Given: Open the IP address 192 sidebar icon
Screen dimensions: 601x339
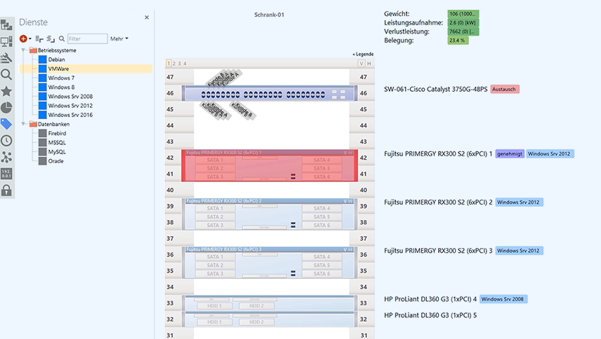Looking at the screenshot, I should (6, 174).
